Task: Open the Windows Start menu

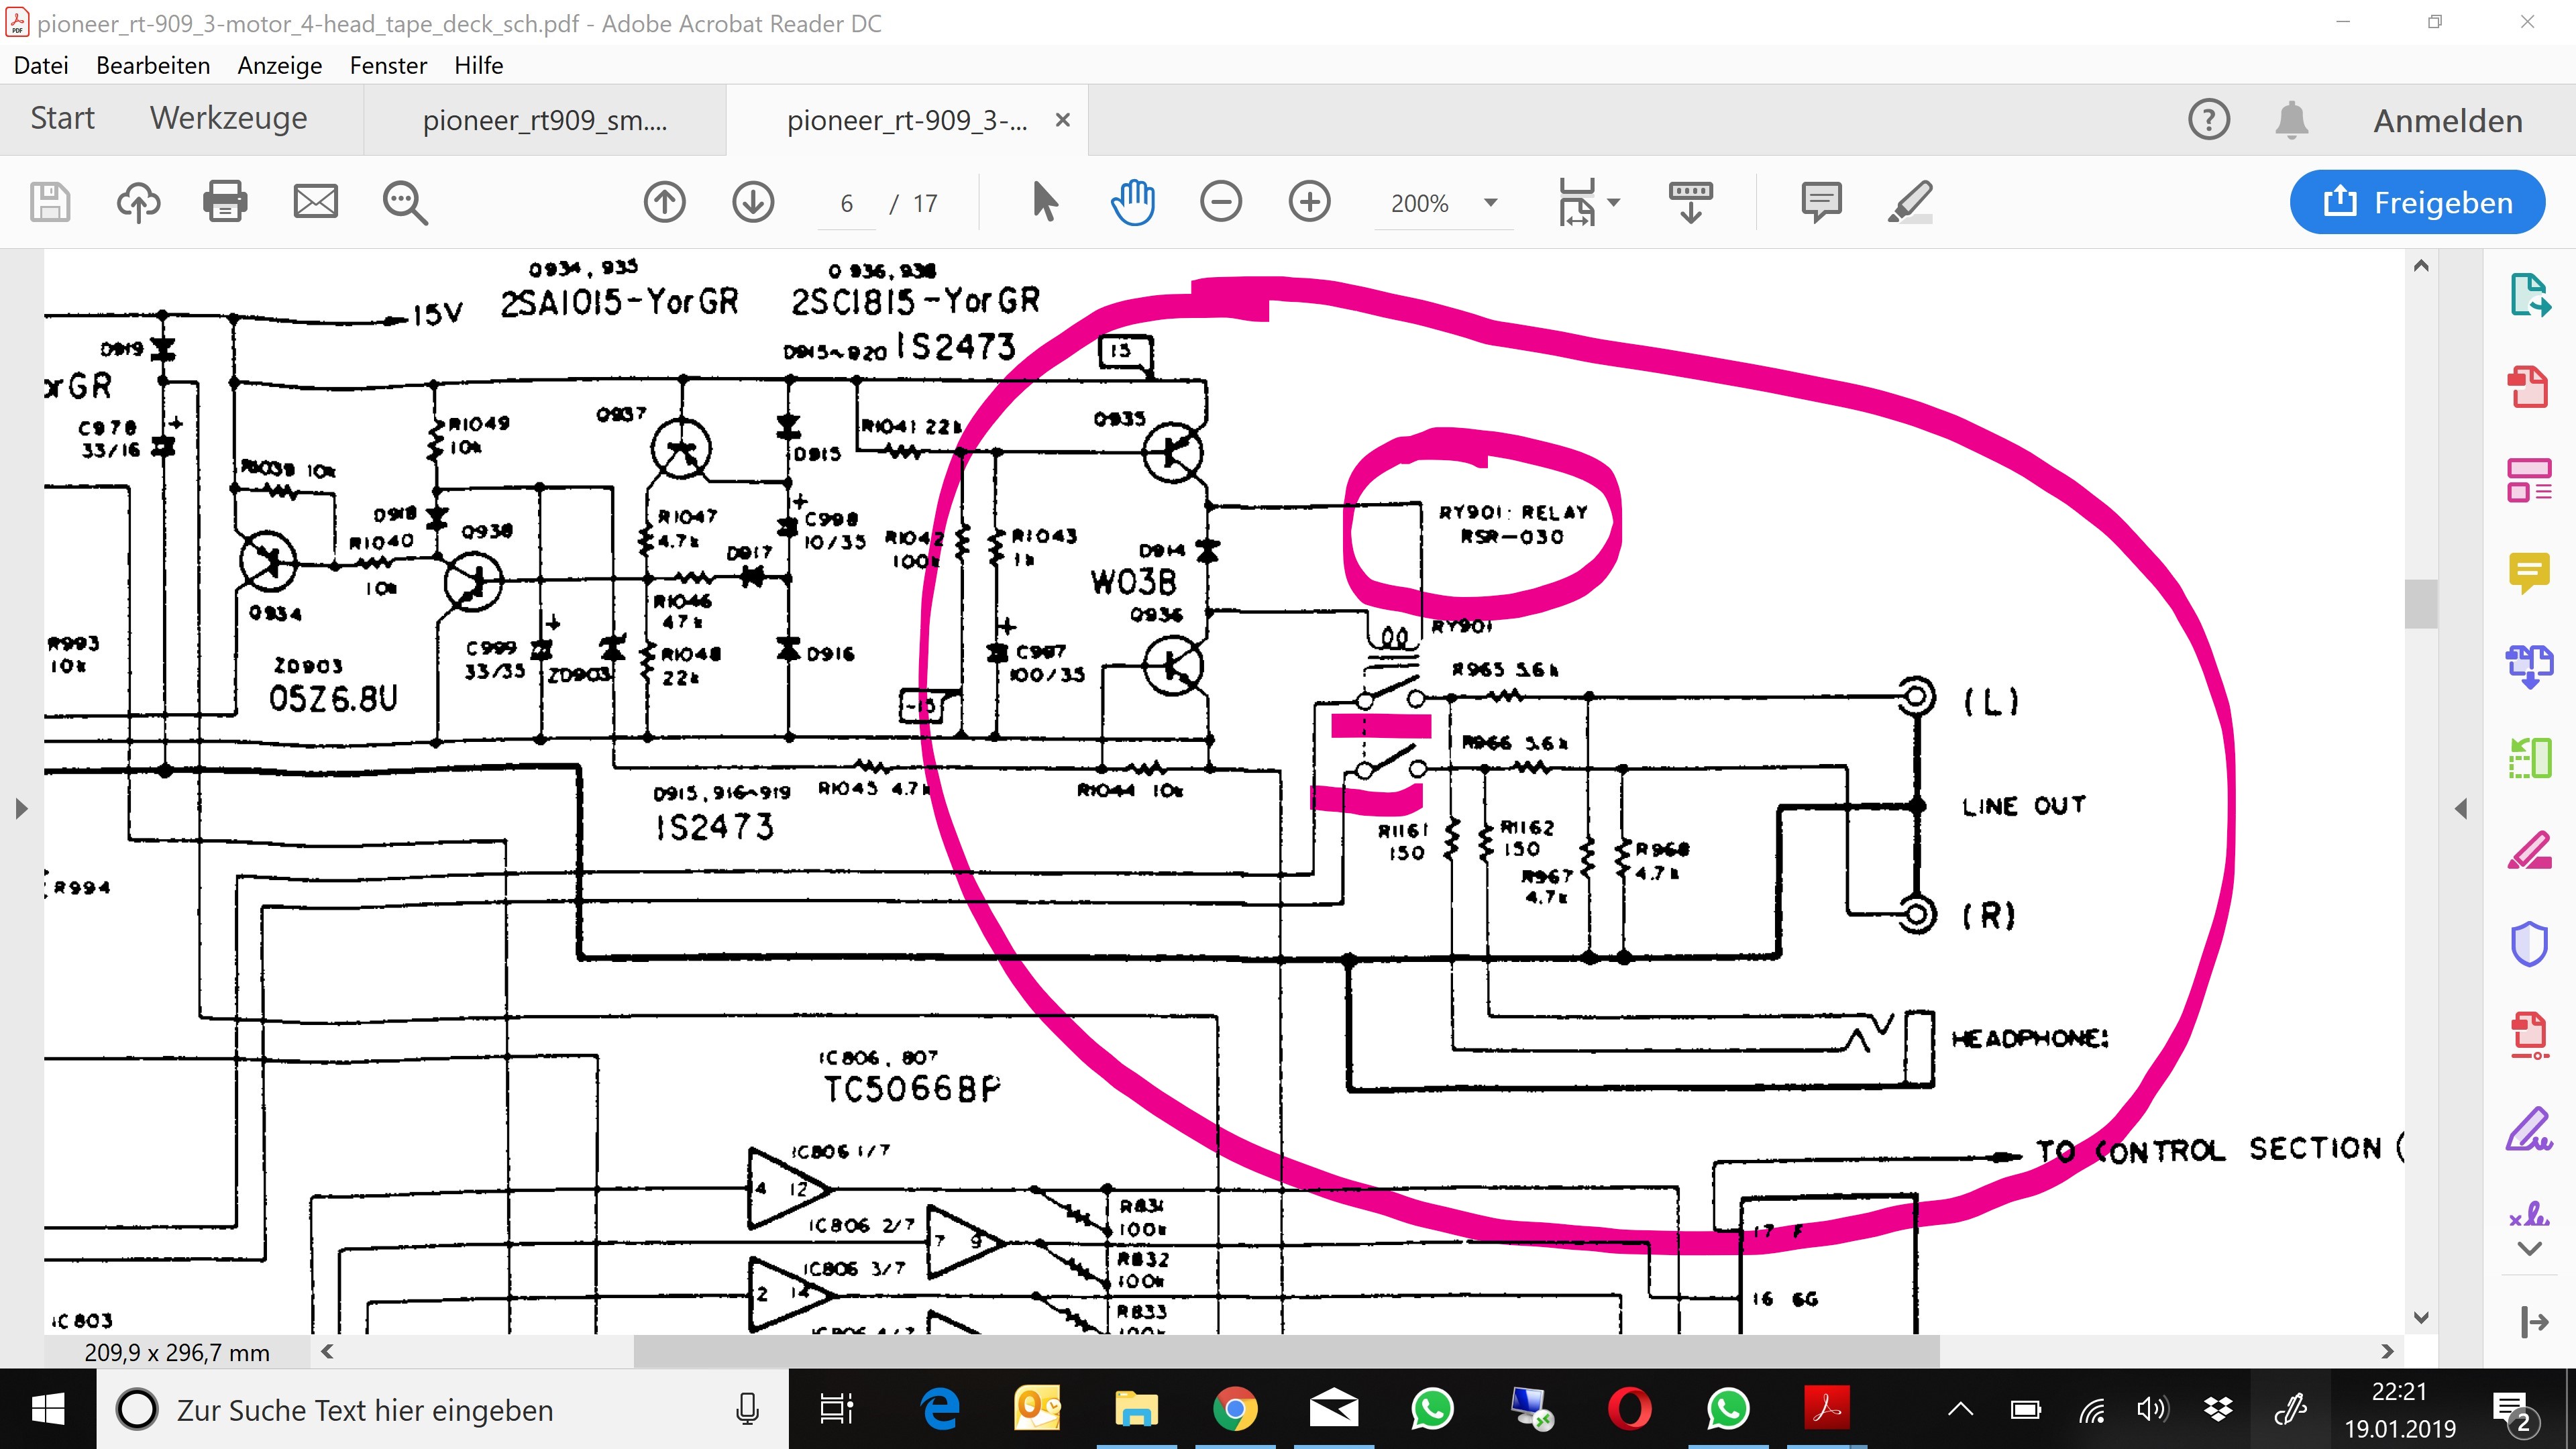Action: 48,1410
